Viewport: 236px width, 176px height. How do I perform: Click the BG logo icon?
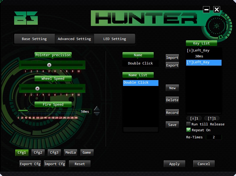(26, 18)
